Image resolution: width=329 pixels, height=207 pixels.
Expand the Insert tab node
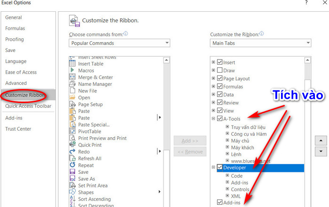[x=213, y=62]
